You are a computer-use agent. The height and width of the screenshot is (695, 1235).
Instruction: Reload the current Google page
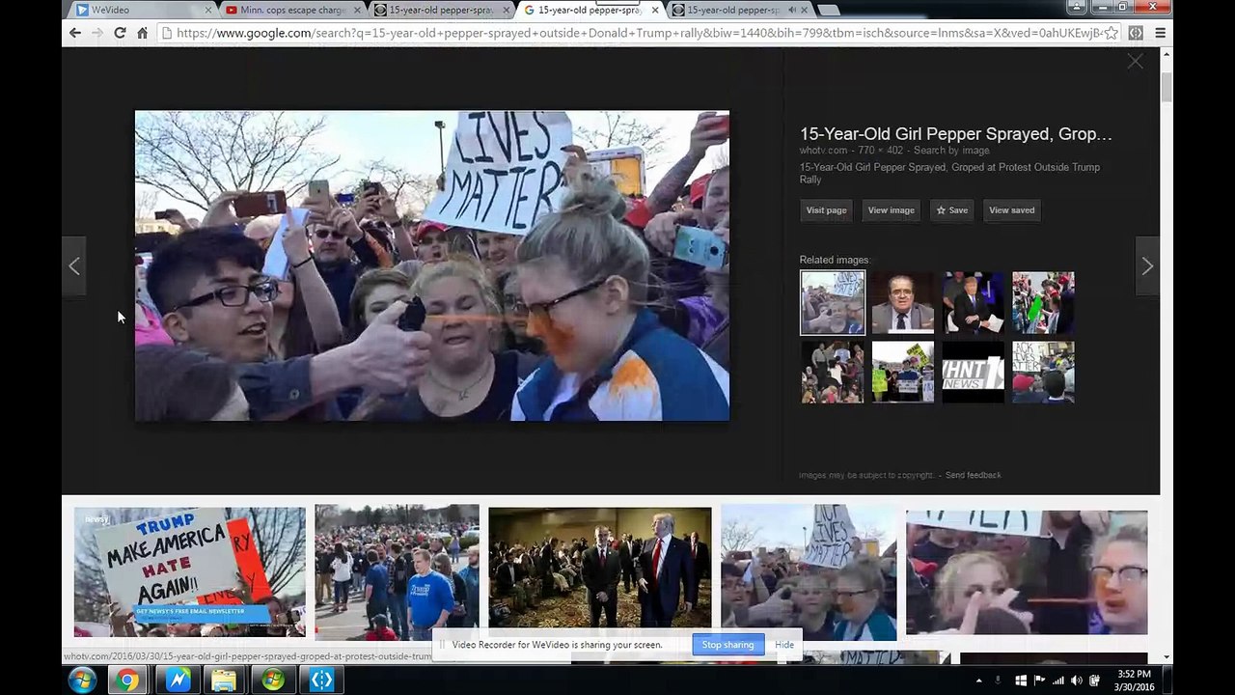[120, 33]
